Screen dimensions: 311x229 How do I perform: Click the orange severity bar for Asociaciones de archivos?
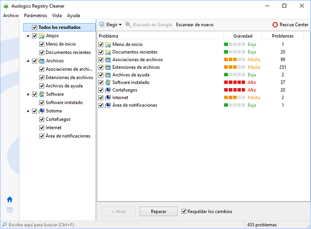pyautogui.click(x=235, y=59)
